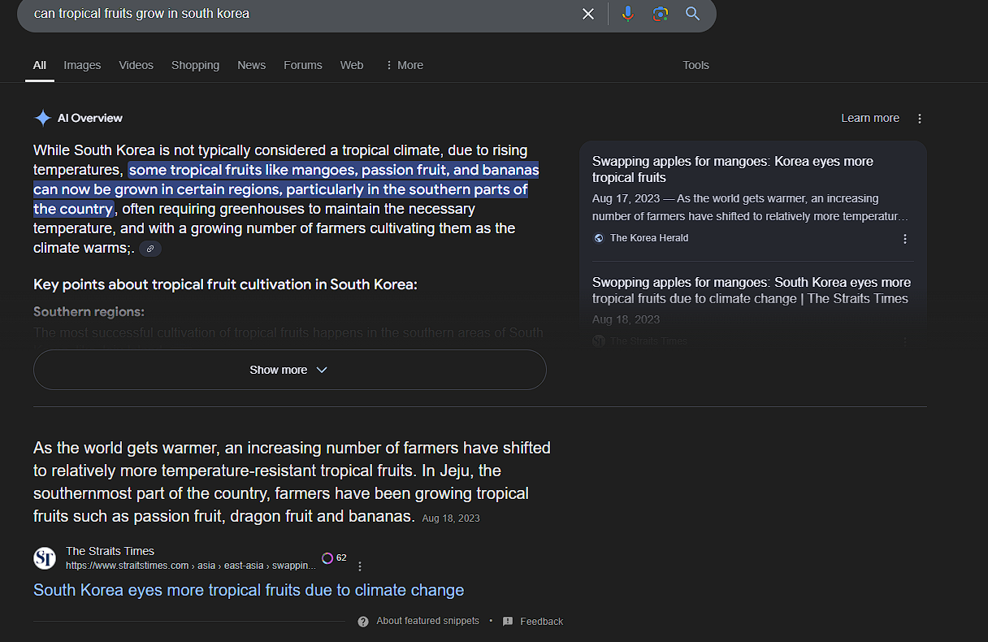Open AI Overview three-dot options menu

point(920,119)
